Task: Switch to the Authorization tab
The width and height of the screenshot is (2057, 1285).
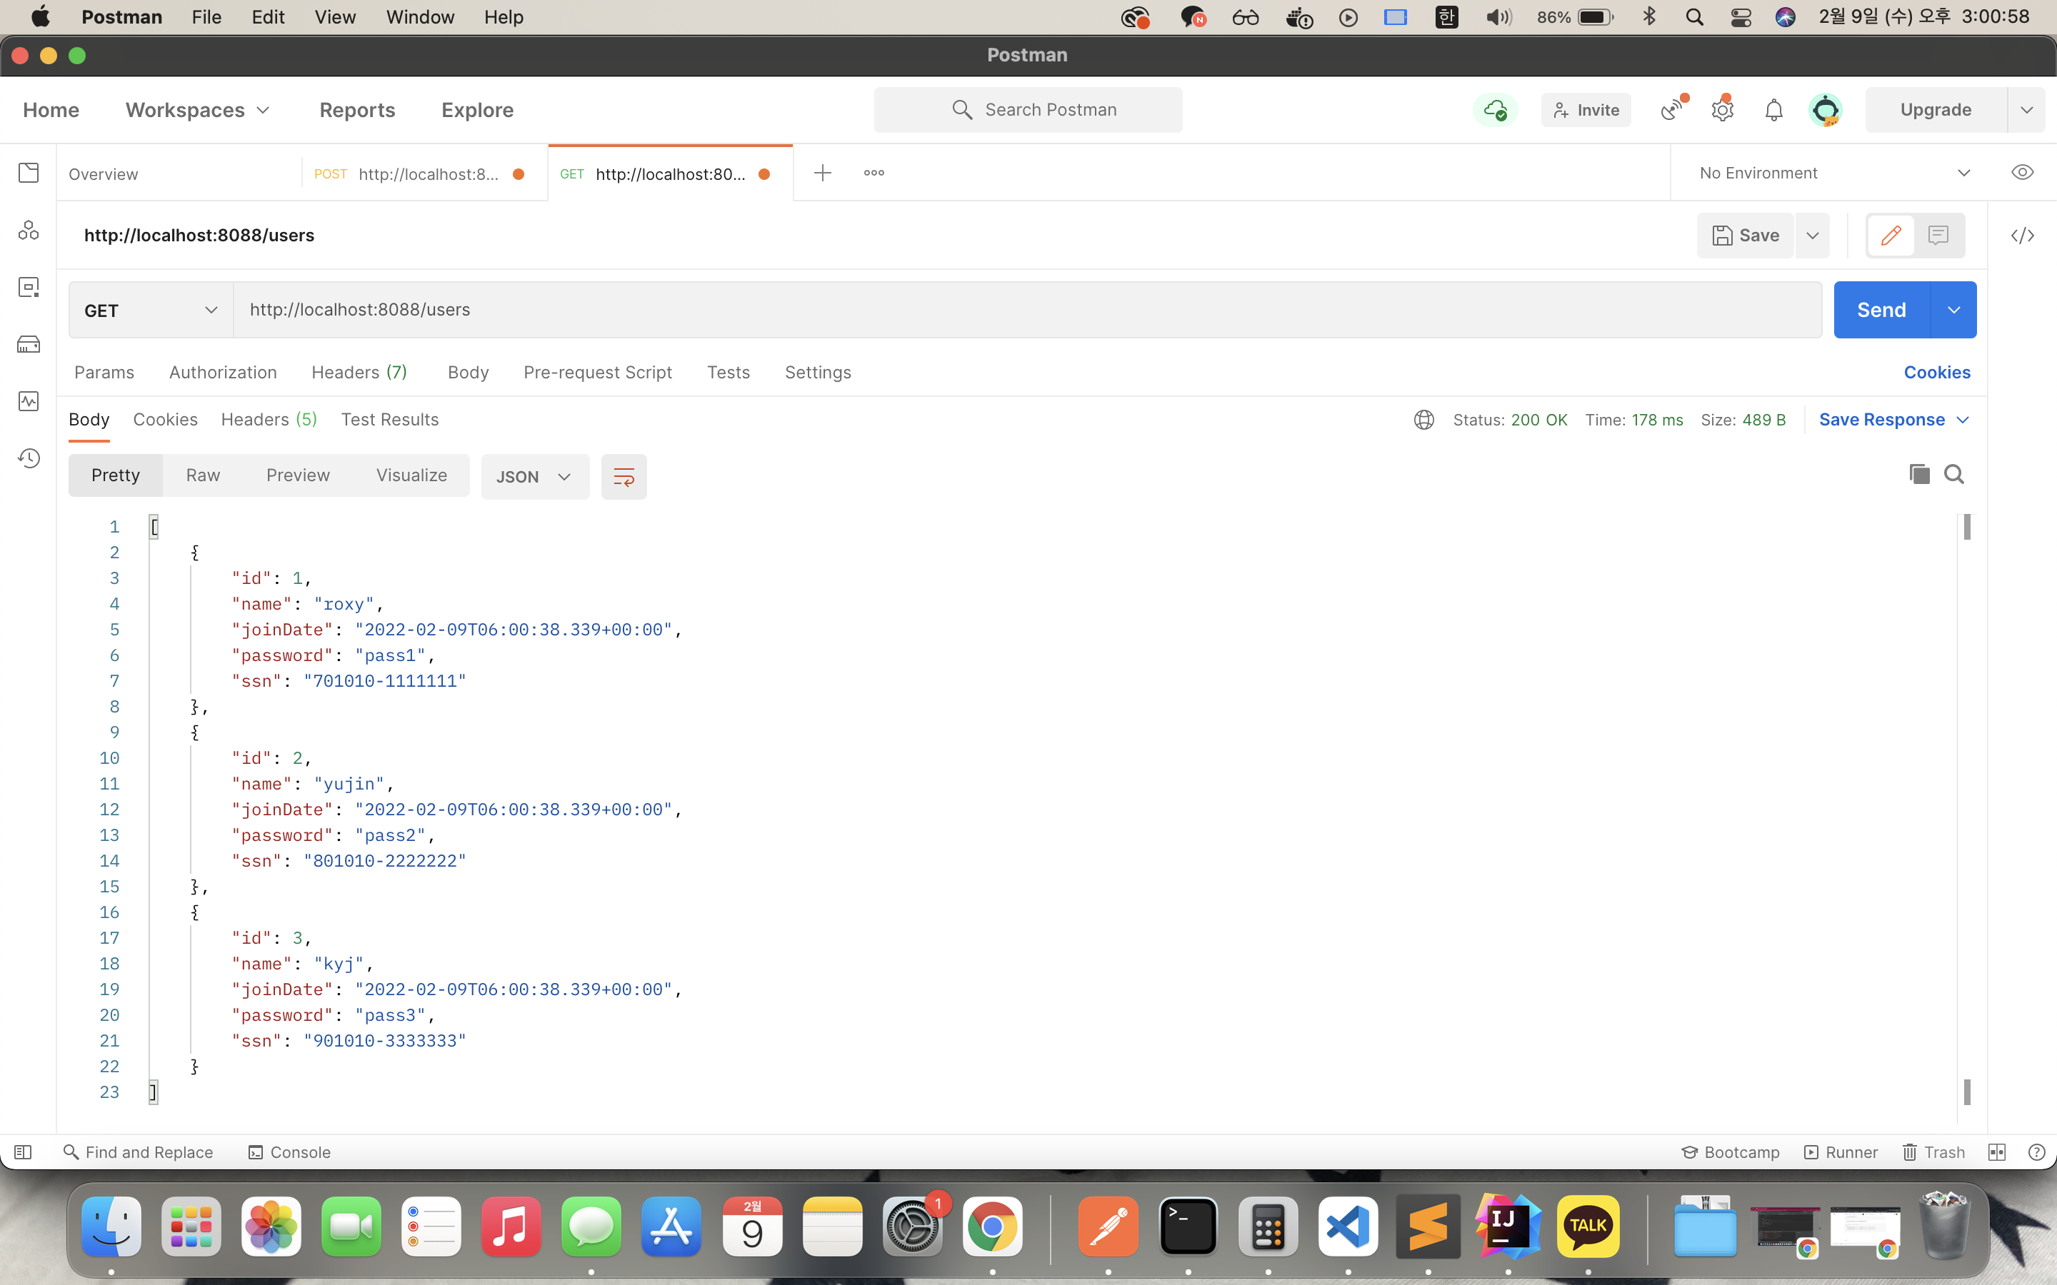Action: [223, 372]
